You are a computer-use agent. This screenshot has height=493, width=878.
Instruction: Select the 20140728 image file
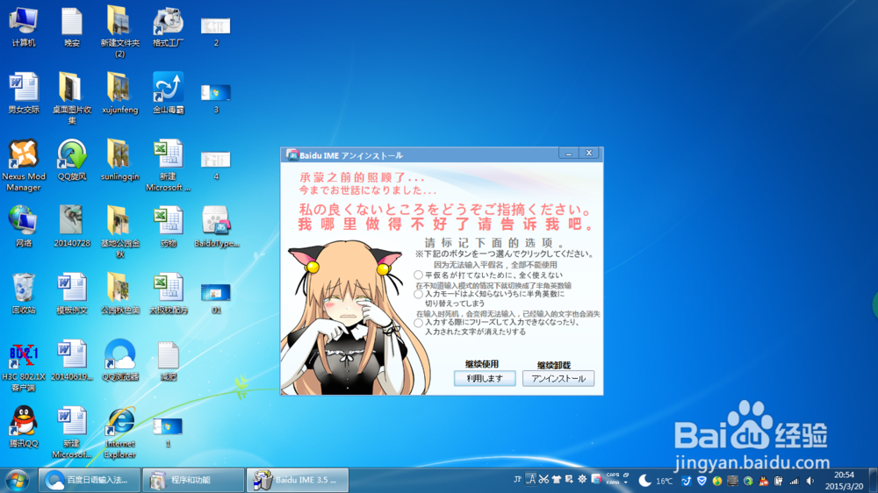pyautogui.click(x=72, y=226)
